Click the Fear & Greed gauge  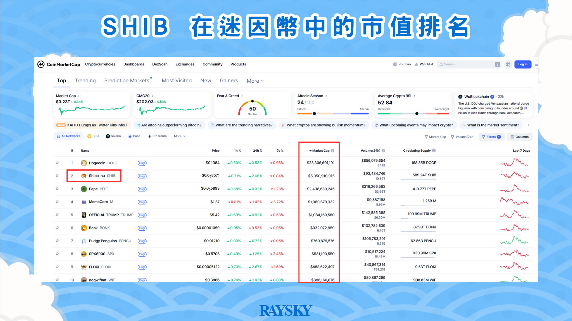click(x=252, y=108)
